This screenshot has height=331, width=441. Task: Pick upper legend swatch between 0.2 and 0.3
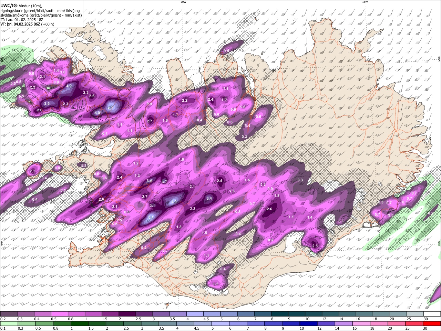click(9, 314)
